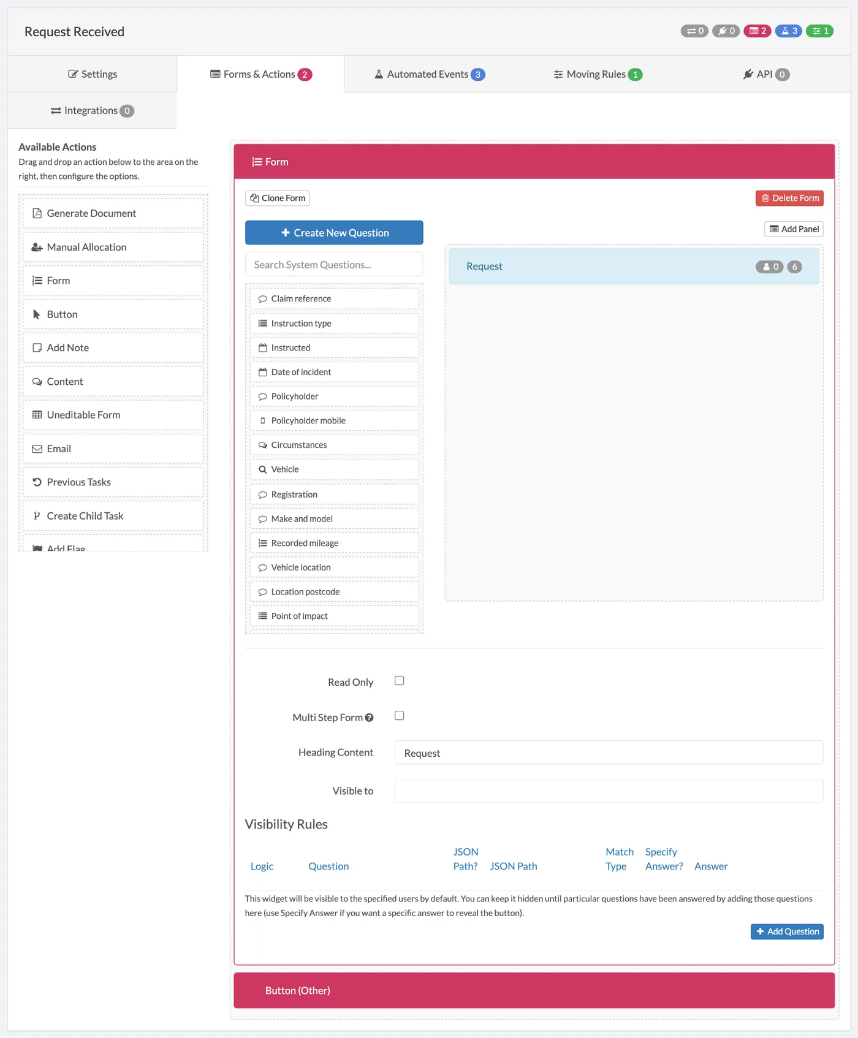Image resolution: width=858 pixels, height=1038 pixels.
Task: Collapse the Form header bar
Action: [534, 162]
